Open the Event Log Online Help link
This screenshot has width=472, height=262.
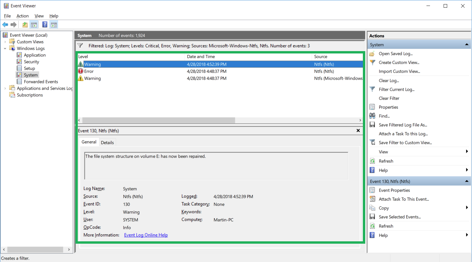(146, 235)
